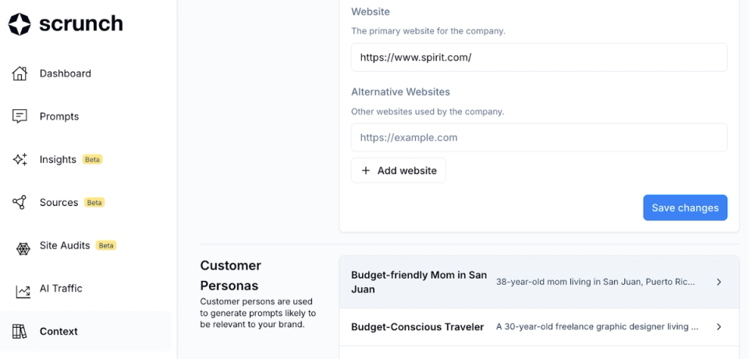Click the Alternative Websites example.com field
Viewport: 749px width, 359px height.
pyautogui.click(x=539, y=137)
